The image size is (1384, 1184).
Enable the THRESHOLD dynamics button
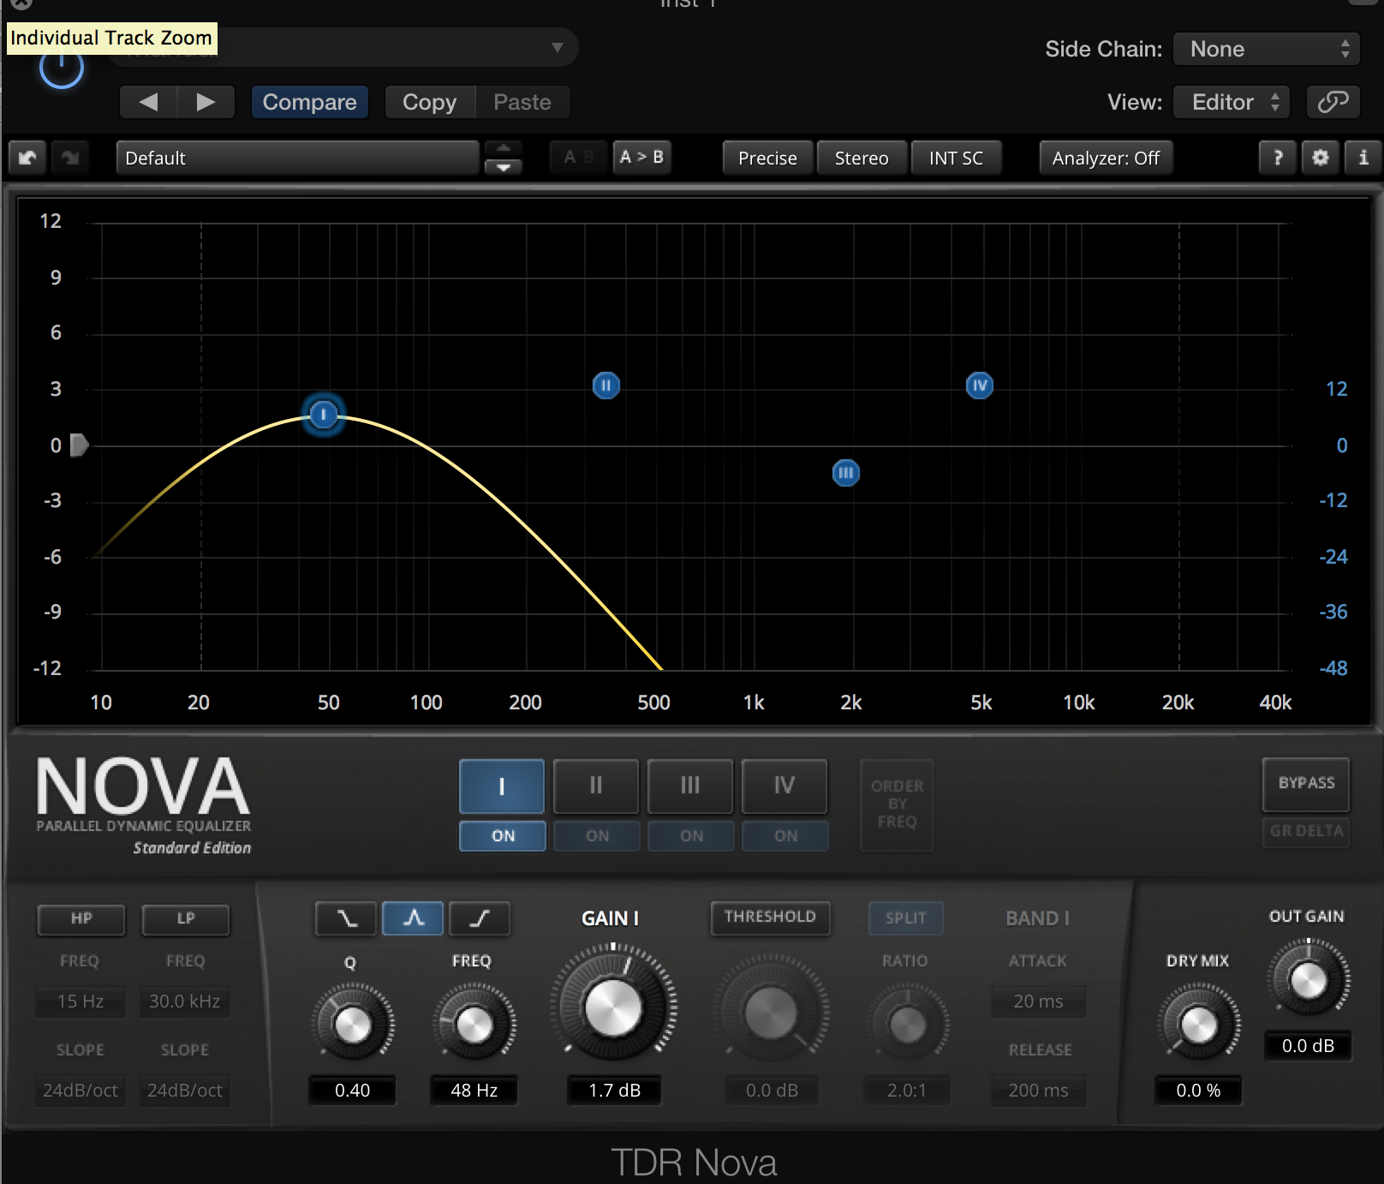[770, 917]
